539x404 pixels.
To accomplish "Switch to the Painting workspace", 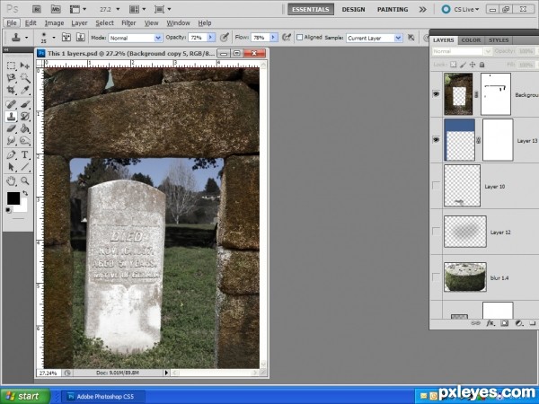I will pos(393,9).
